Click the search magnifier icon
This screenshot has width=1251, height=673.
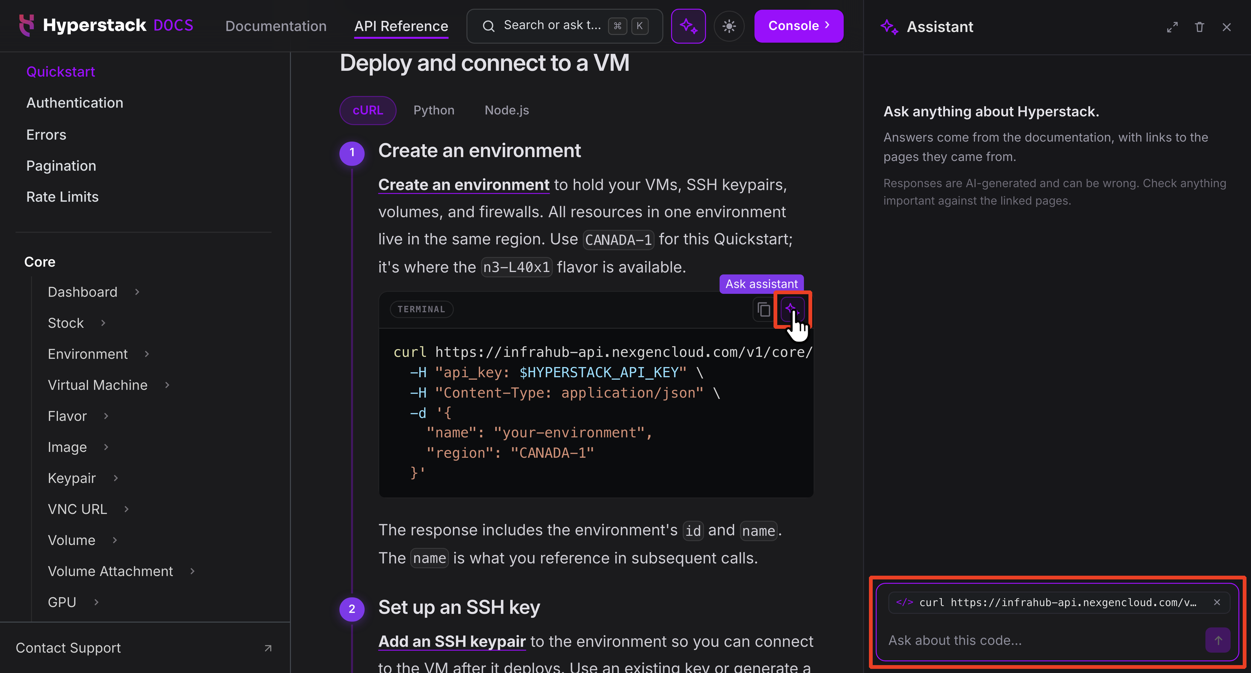click(x=488, y=26)
